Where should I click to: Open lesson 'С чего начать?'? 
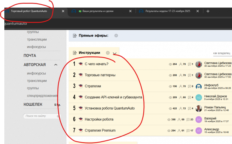[x=97, y=64]
